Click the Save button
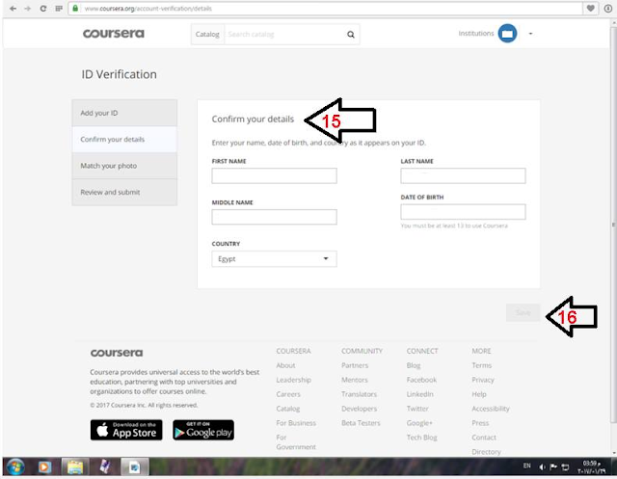Screen dimensions: 617x479 (x=523, y=312)
